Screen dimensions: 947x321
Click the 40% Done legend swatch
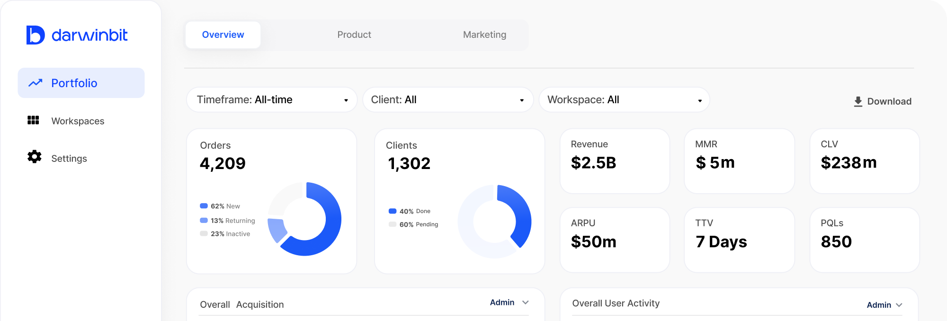click(393, 211)
